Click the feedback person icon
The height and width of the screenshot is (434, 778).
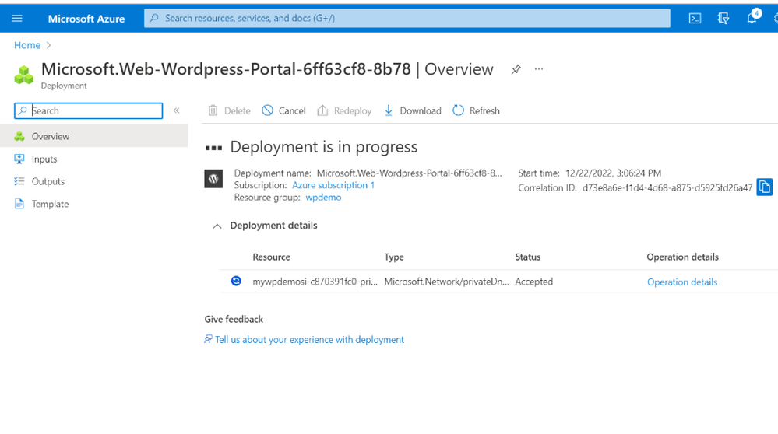pyautogui.click(x=209, y=339)
